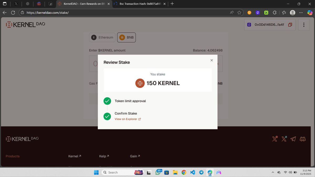Image resolution: width=315 pixels, height=177 pixels.
Task: Open the Gain footer link
Action: 135,156
